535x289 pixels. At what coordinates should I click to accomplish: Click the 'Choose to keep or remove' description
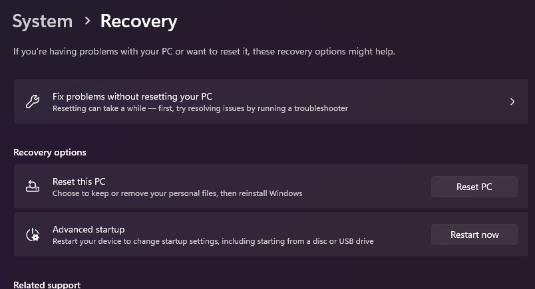click(177, 193)
